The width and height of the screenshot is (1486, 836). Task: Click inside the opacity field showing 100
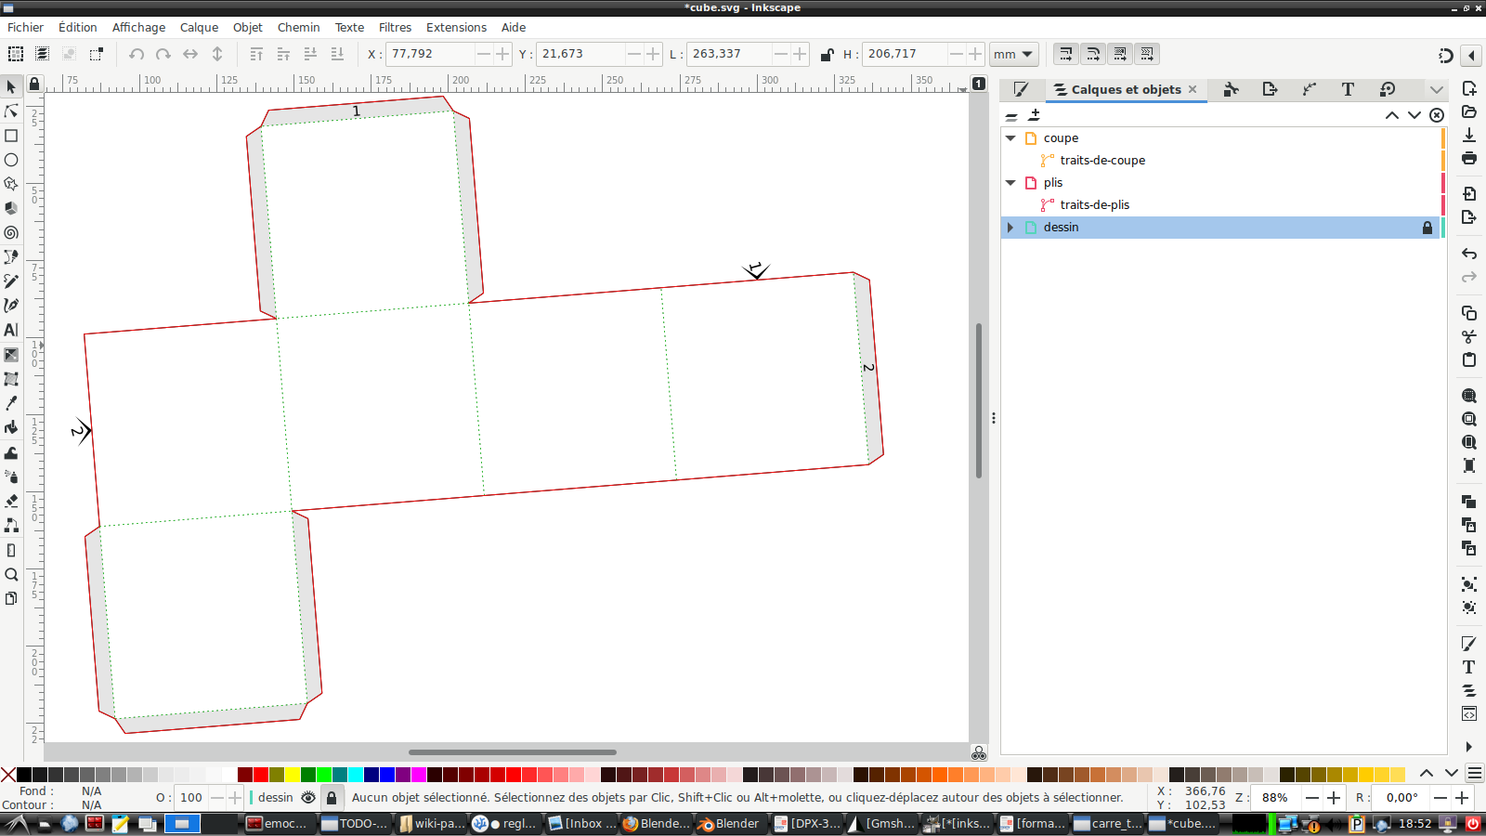[x=190, y=798]
